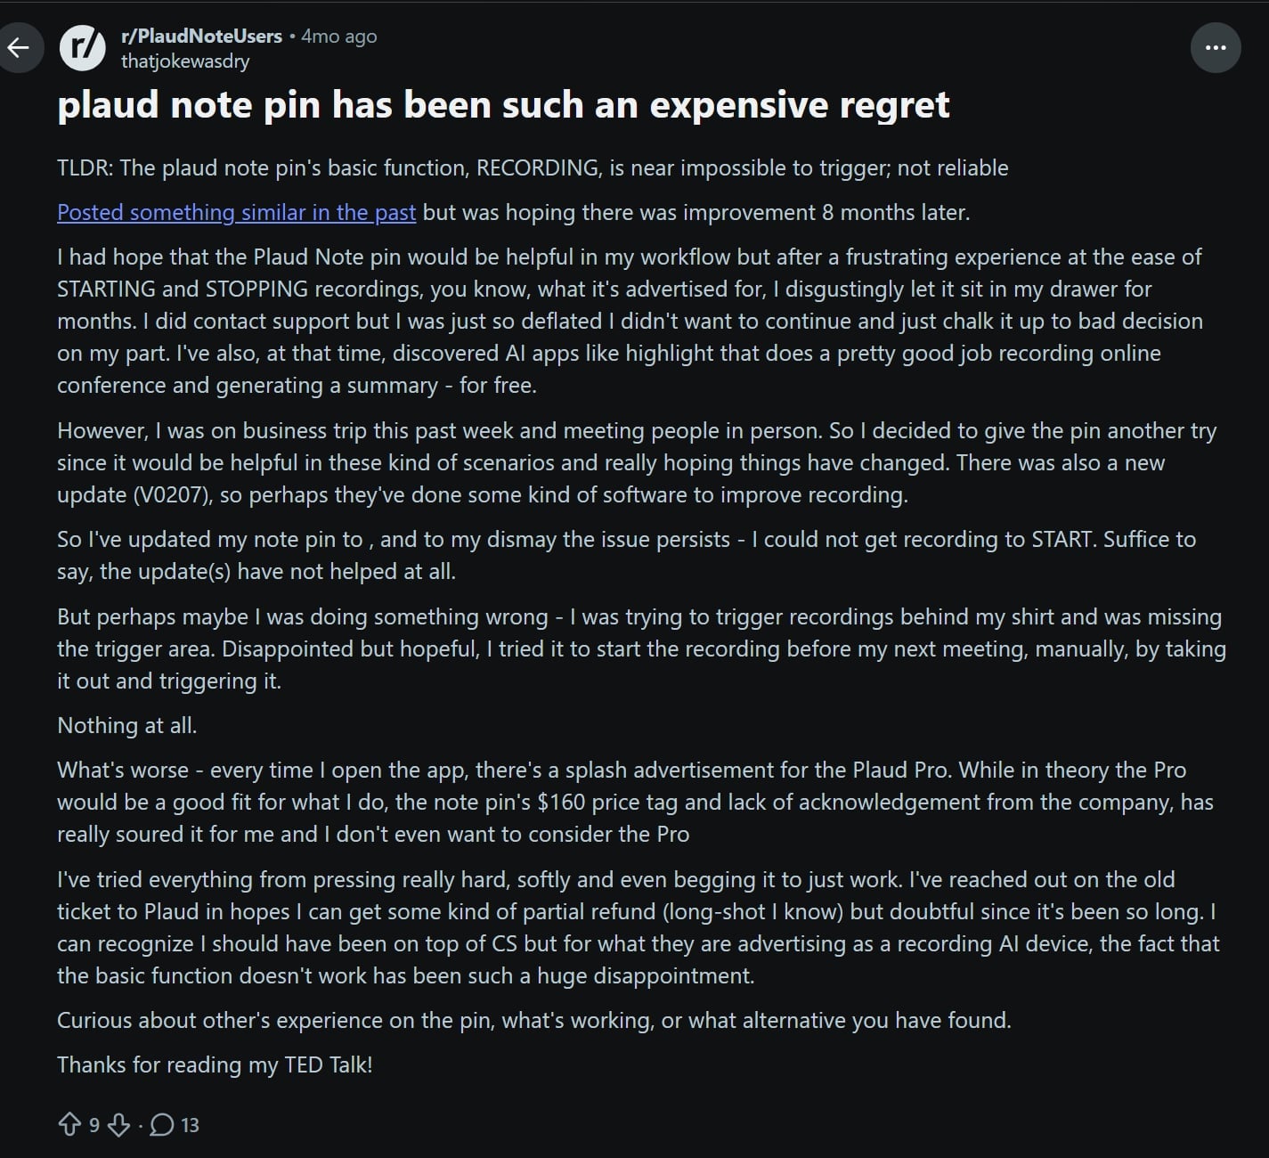Image resolution: width=1269 pixels, height=1158 pixels.
Task: Upvote the plaud note pin post
Action: [x=69, y=1125]
